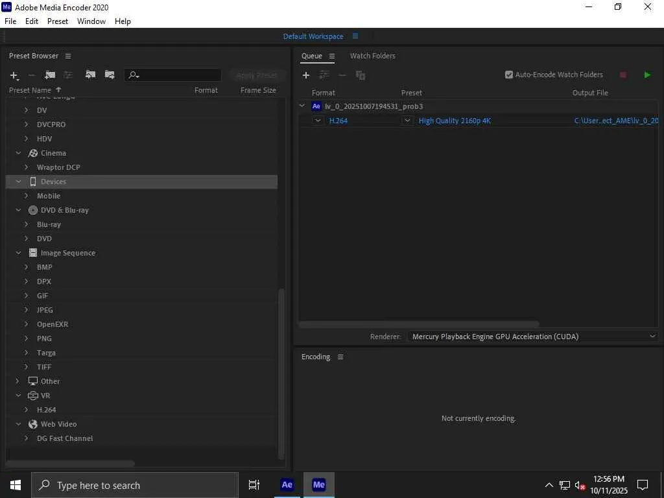664x498 pixels.
Task: Click High Quality 2160p 4K preset link
Action: point(455,121)
